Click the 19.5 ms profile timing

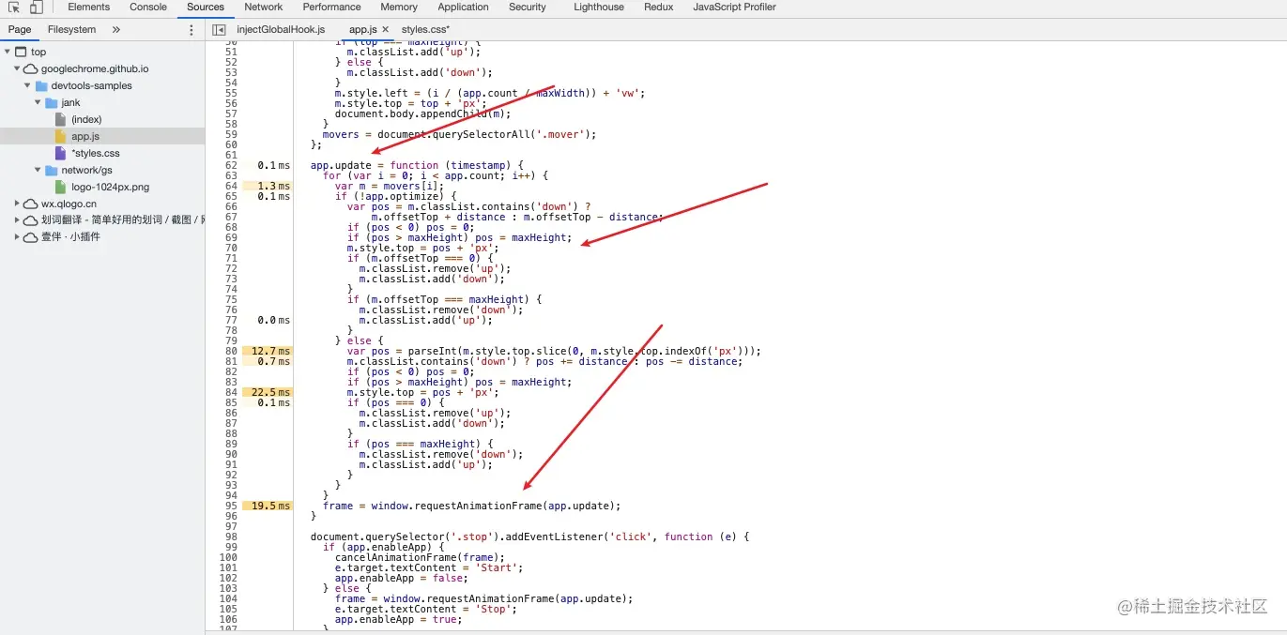pyautogui.click(x=268, y=506)
